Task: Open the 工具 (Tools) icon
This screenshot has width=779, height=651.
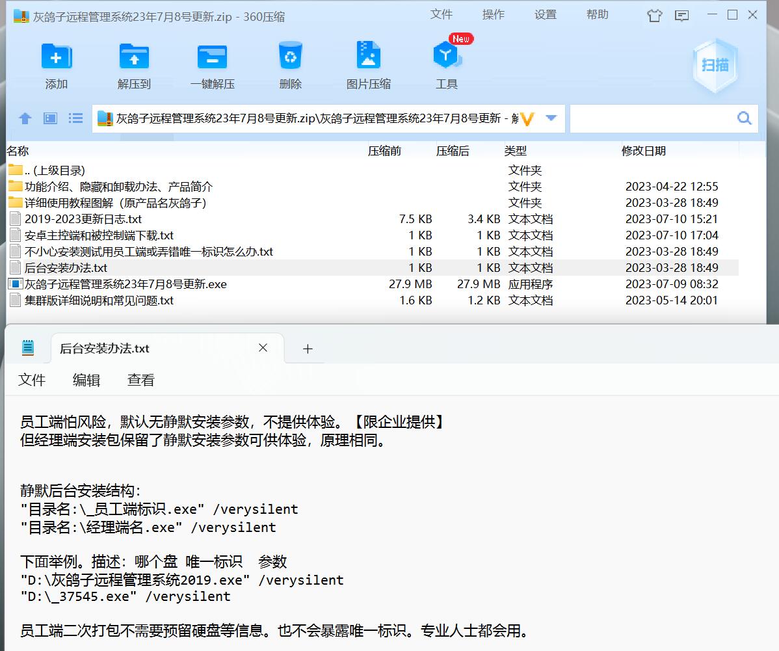Action: point(446,57)
